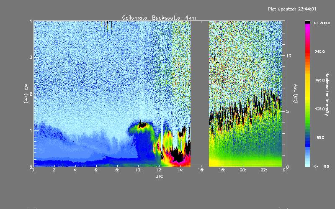Screen dimensions: 335x209
Task: Select the "16:" UTC tick label
Action: pos(201,170)
